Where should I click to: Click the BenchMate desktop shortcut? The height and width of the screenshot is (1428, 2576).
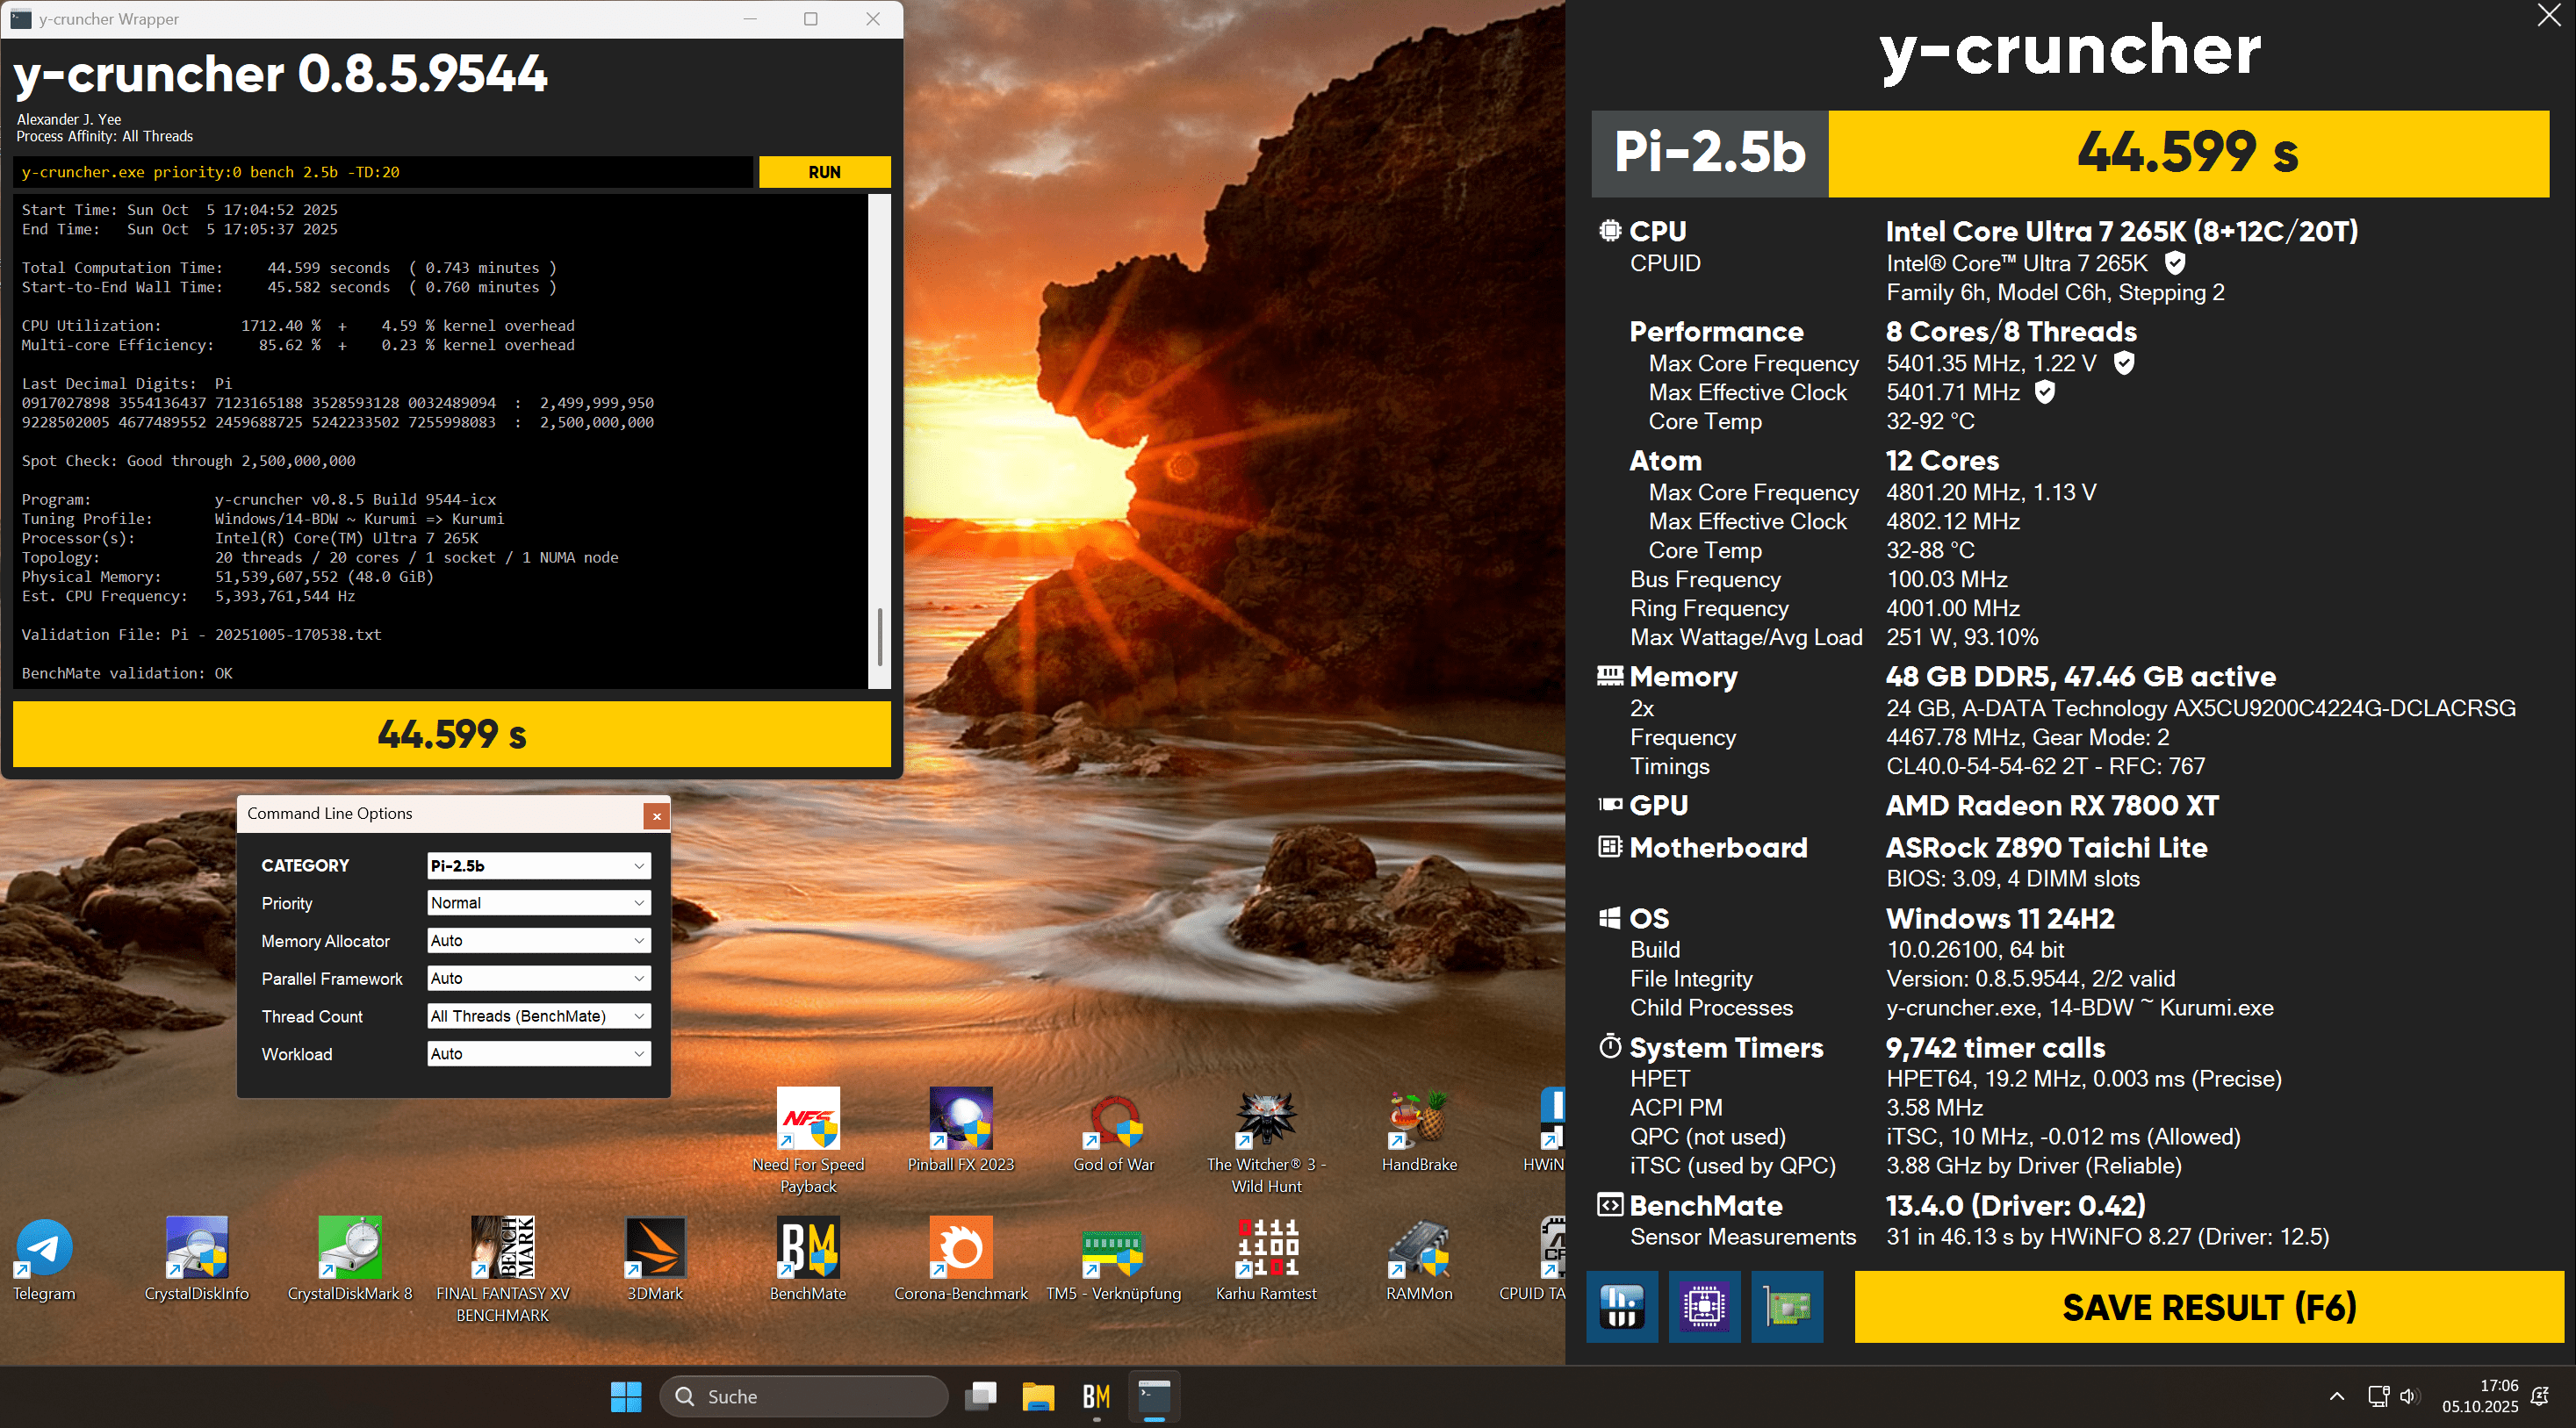[807, 1248]
